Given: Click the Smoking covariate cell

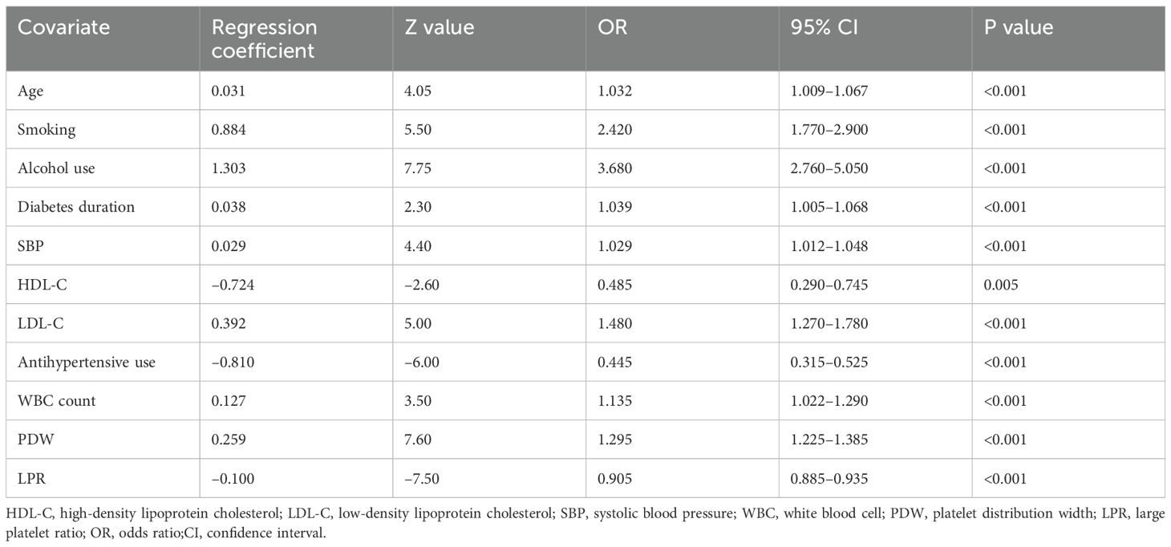Looking at the screenshot, I should (43, 130).
